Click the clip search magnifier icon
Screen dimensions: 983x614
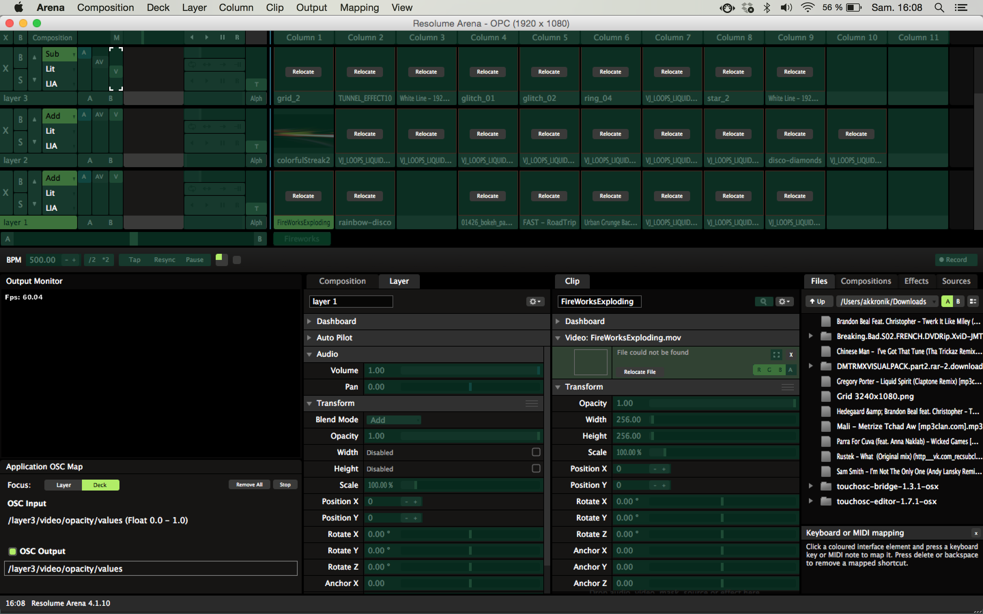click(x=763, y=301)
